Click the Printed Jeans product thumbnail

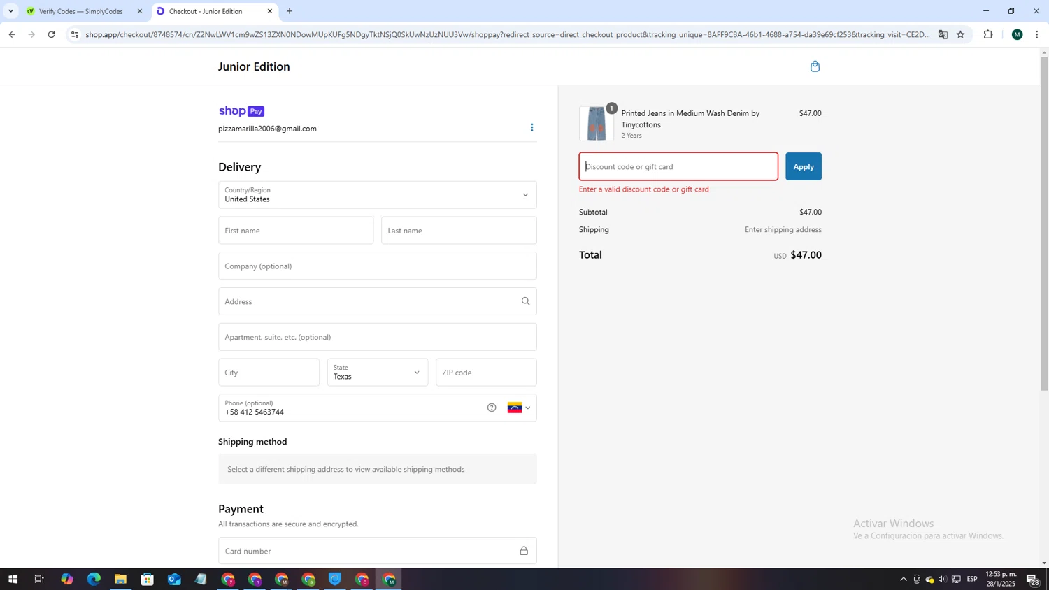point(597,124)
